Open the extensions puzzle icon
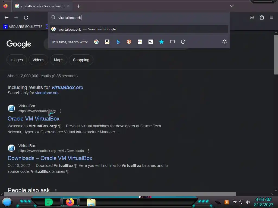 262,17
